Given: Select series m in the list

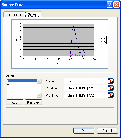Looking at the screenshot, I should (22, 81).
